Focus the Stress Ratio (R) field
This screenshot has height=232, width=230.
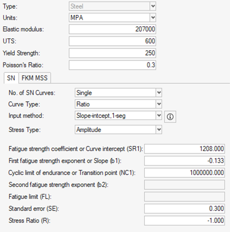184,221
